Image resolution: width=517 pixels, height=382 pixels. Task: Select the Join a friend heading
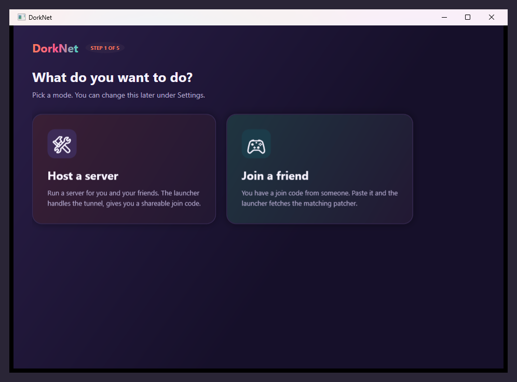click(x=275, y=175)
